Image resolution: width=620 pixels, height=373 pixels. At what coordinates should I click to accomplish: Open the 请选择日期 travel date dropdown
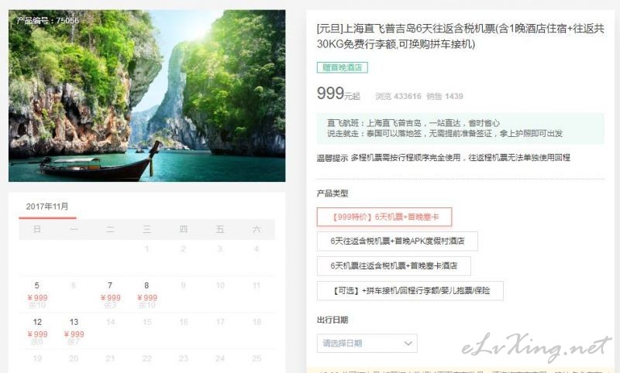(367, 344)
